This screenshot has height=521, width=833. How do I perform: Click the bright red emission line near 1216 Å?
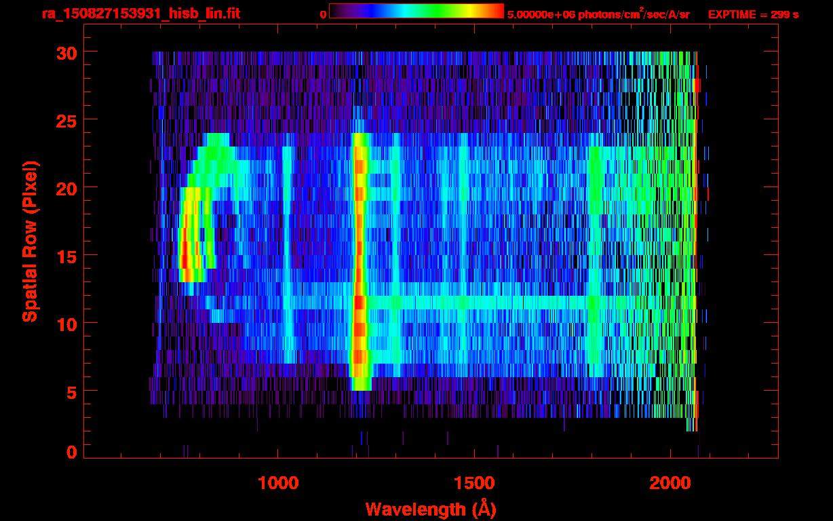[x=360, y=261]
